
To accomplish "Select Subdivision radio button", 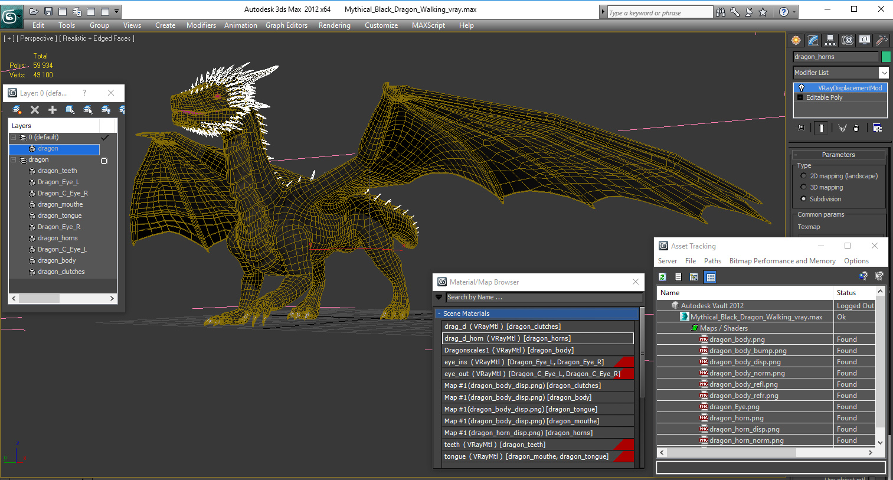I will pos(803,199).
